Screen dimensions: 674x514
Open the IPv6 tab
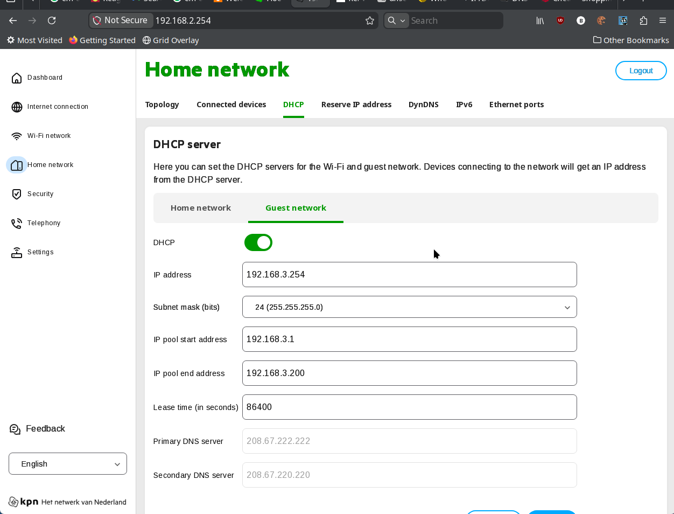pyautogui.click(x=464, y=105)
